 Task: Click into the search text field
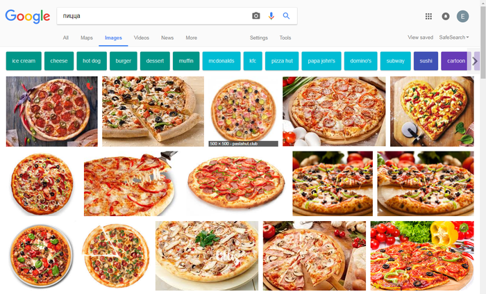click(x=153, y=16)
